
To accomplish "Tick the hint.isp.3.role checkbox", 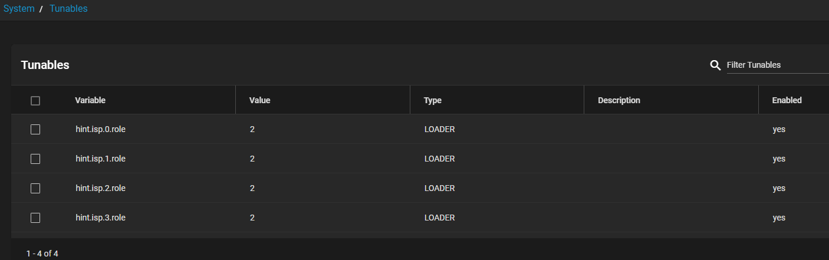I will pos(35,218).
